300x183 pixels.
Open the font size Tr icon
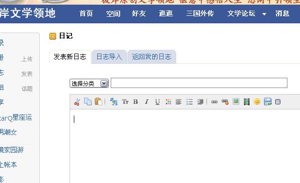(x=125, y=102)
